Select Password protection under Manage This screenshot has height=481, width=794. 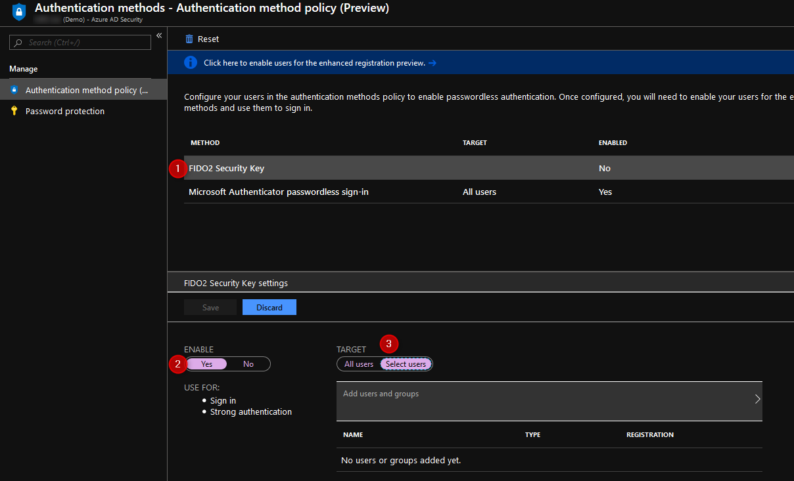click(x=66, y=111)
